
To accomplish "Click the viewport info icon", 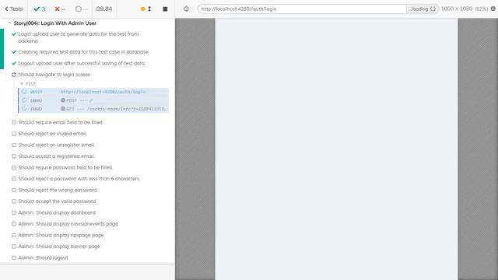I will click(493, 9).
